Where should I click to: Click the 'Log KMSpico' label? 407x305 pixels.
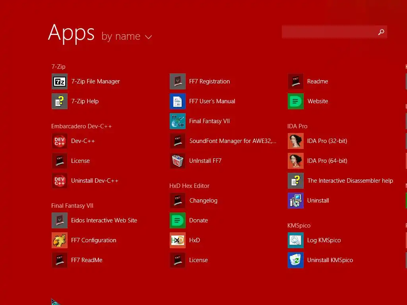[x=324, y=240]
